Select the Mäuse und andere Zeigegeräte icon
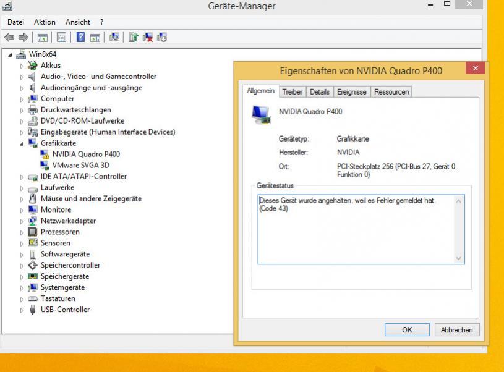Image resolution: width=504 pixels, height=372 pixels. coord(32,198)
